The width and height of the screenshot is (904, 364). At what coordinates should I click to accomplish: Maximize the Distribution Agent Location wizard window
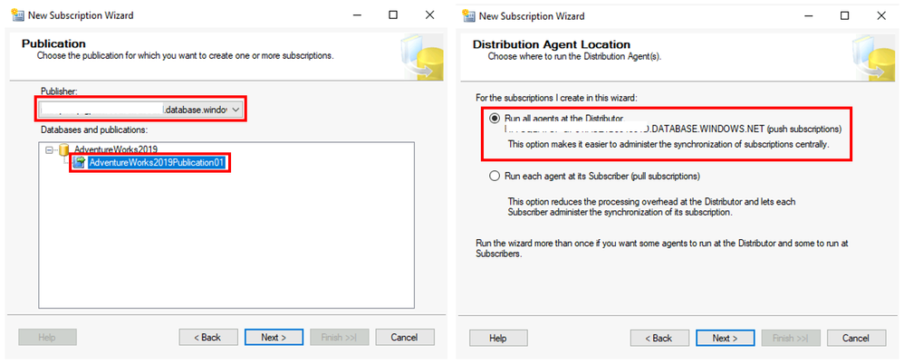(x=844, y=16)
